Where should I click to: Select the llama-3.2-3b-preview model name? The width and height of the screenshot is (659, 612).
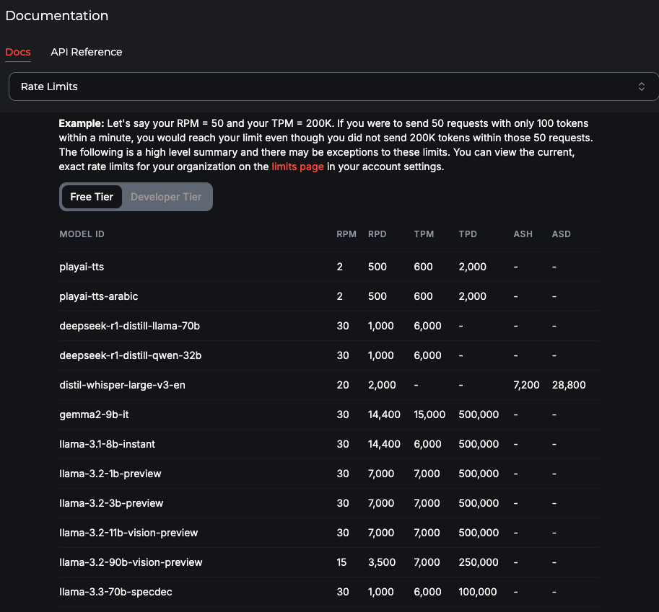pyautogui.click(x=111, y=503)
